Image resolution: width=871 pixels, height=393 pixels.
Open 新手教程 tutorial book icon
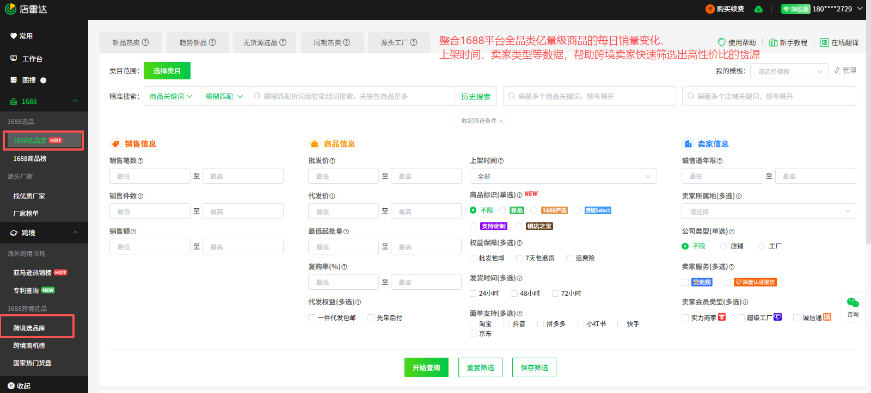coord(772,42)
